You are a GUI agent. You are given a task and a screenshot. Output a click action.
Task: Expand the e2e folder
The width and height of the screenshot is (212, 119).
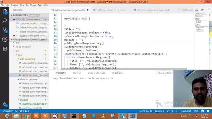pos(18,43)
